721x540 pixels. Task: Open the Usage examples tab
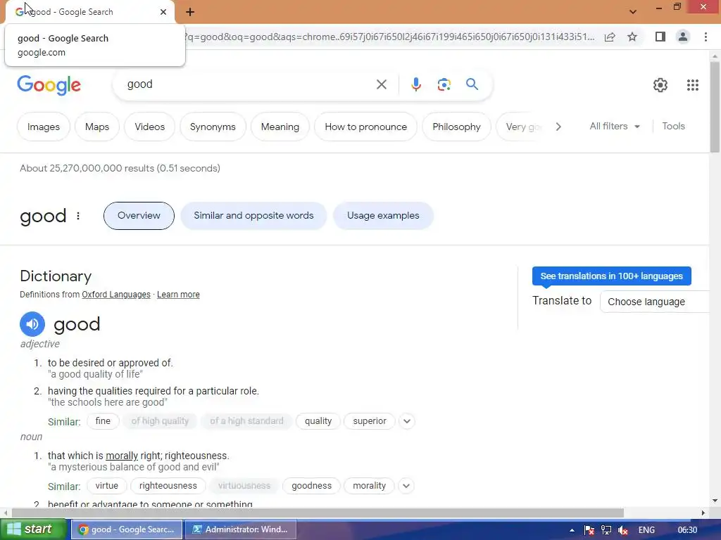[x=383, y=216]
